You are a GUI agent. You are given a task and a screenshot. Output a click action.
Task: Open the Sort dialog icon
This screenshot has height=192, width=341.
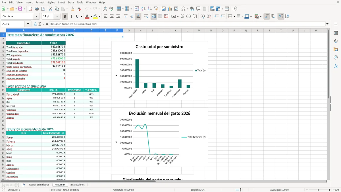click(x=137, y=9)
